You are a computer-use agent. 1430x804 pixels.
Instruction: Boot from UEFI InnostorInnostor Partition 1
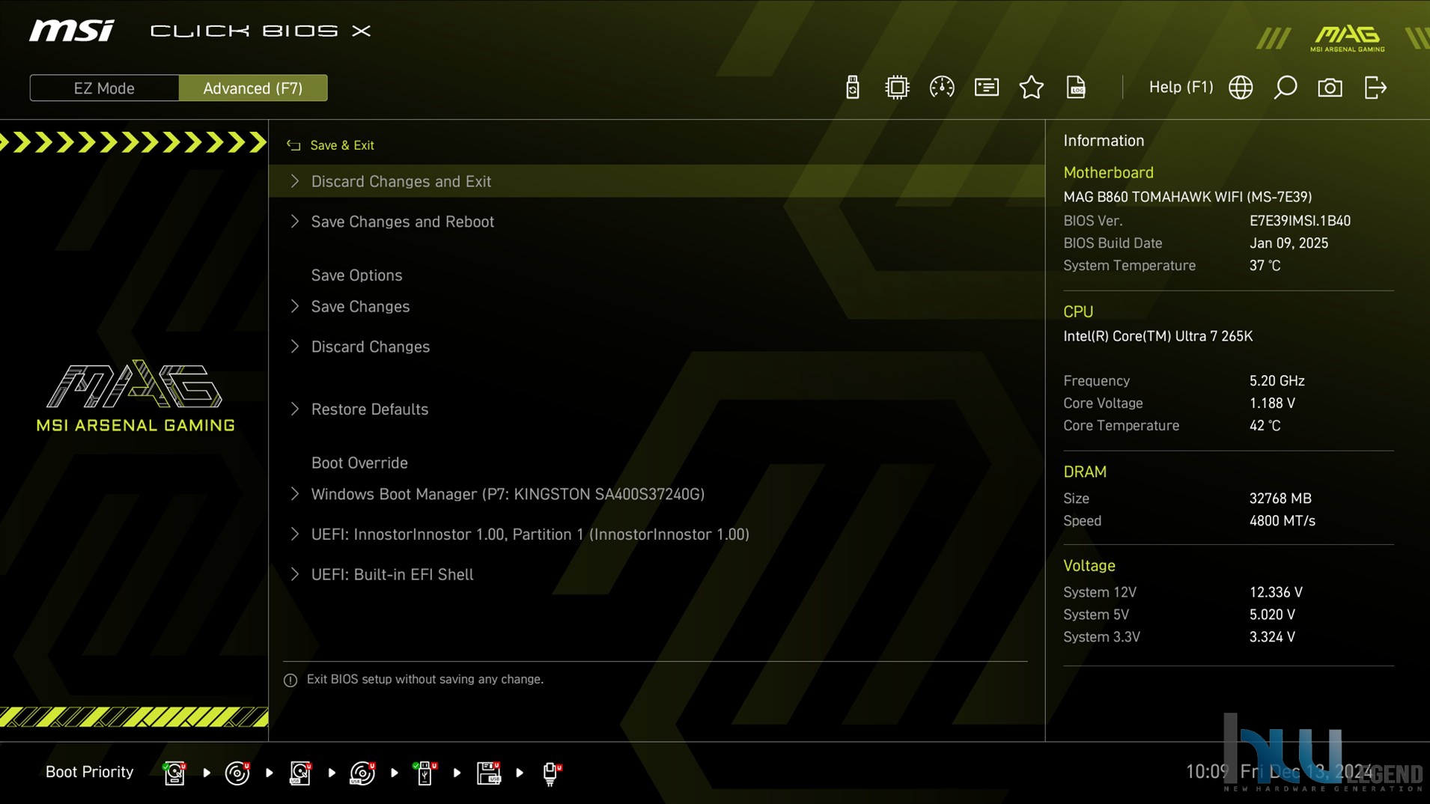pyautogui.click(x=657, y=534)
